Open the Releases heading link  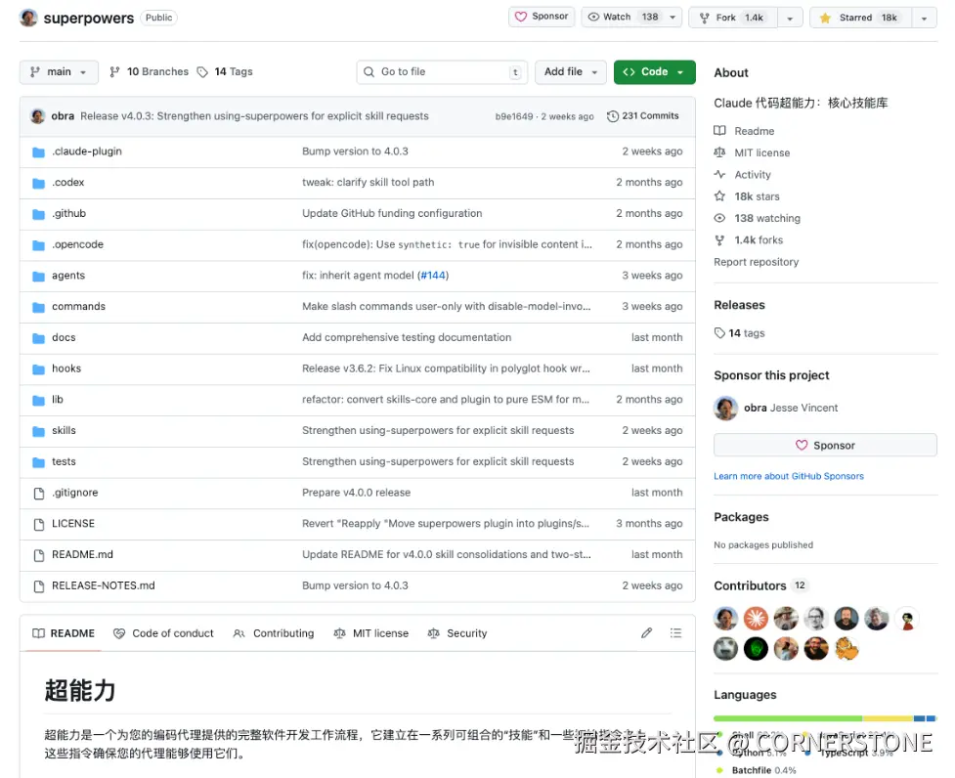[739, 305]
